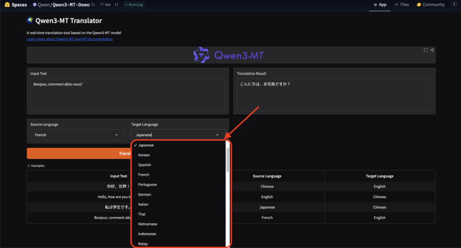Click example row Hello, how are you
The width and height of the screenshot is (461, 248).
tap(231, 197)
